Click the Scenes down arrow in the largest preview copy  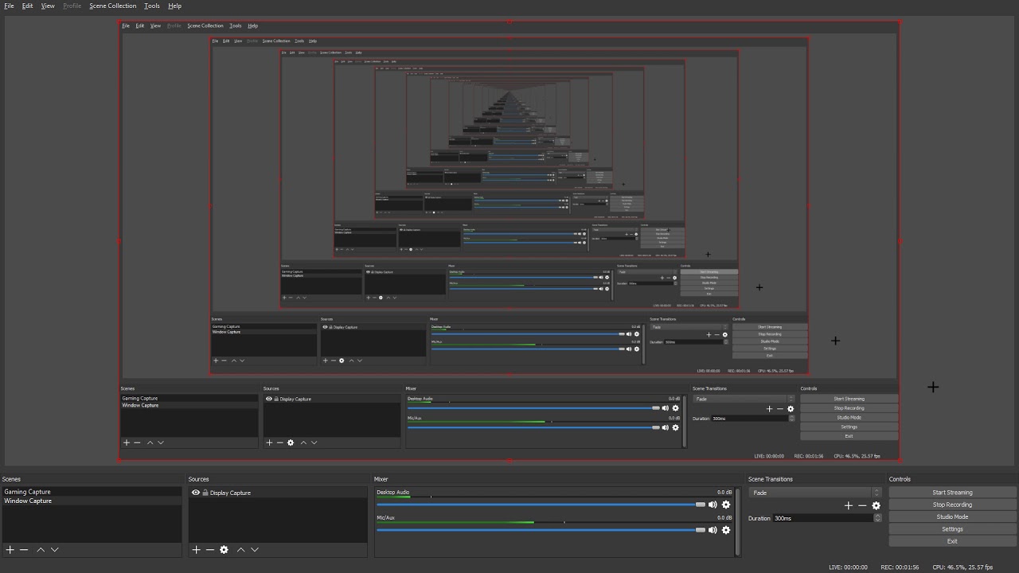pyautogui.click(x=160, y=442)
